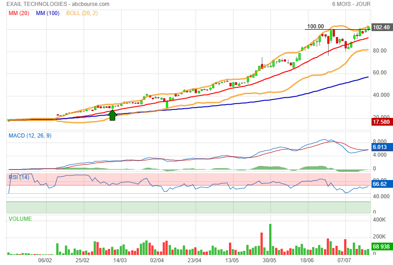This screenshot has width=393, height=265.
Task: Click the 30/05 date label
Action: (270, 260)
